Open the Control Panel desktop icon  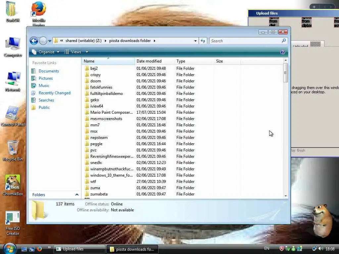pos(13,116)
